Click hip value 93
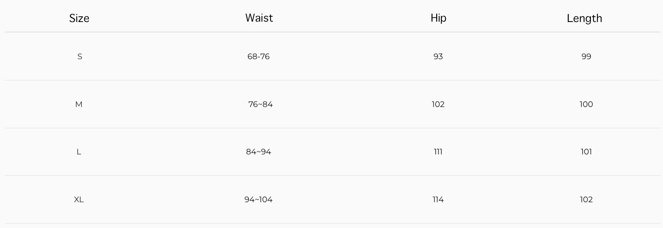Viewport: 663px width, 228px height. click(438, 57)
